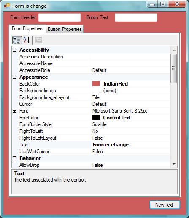Focus the Buton Text input box

(136, 17)
